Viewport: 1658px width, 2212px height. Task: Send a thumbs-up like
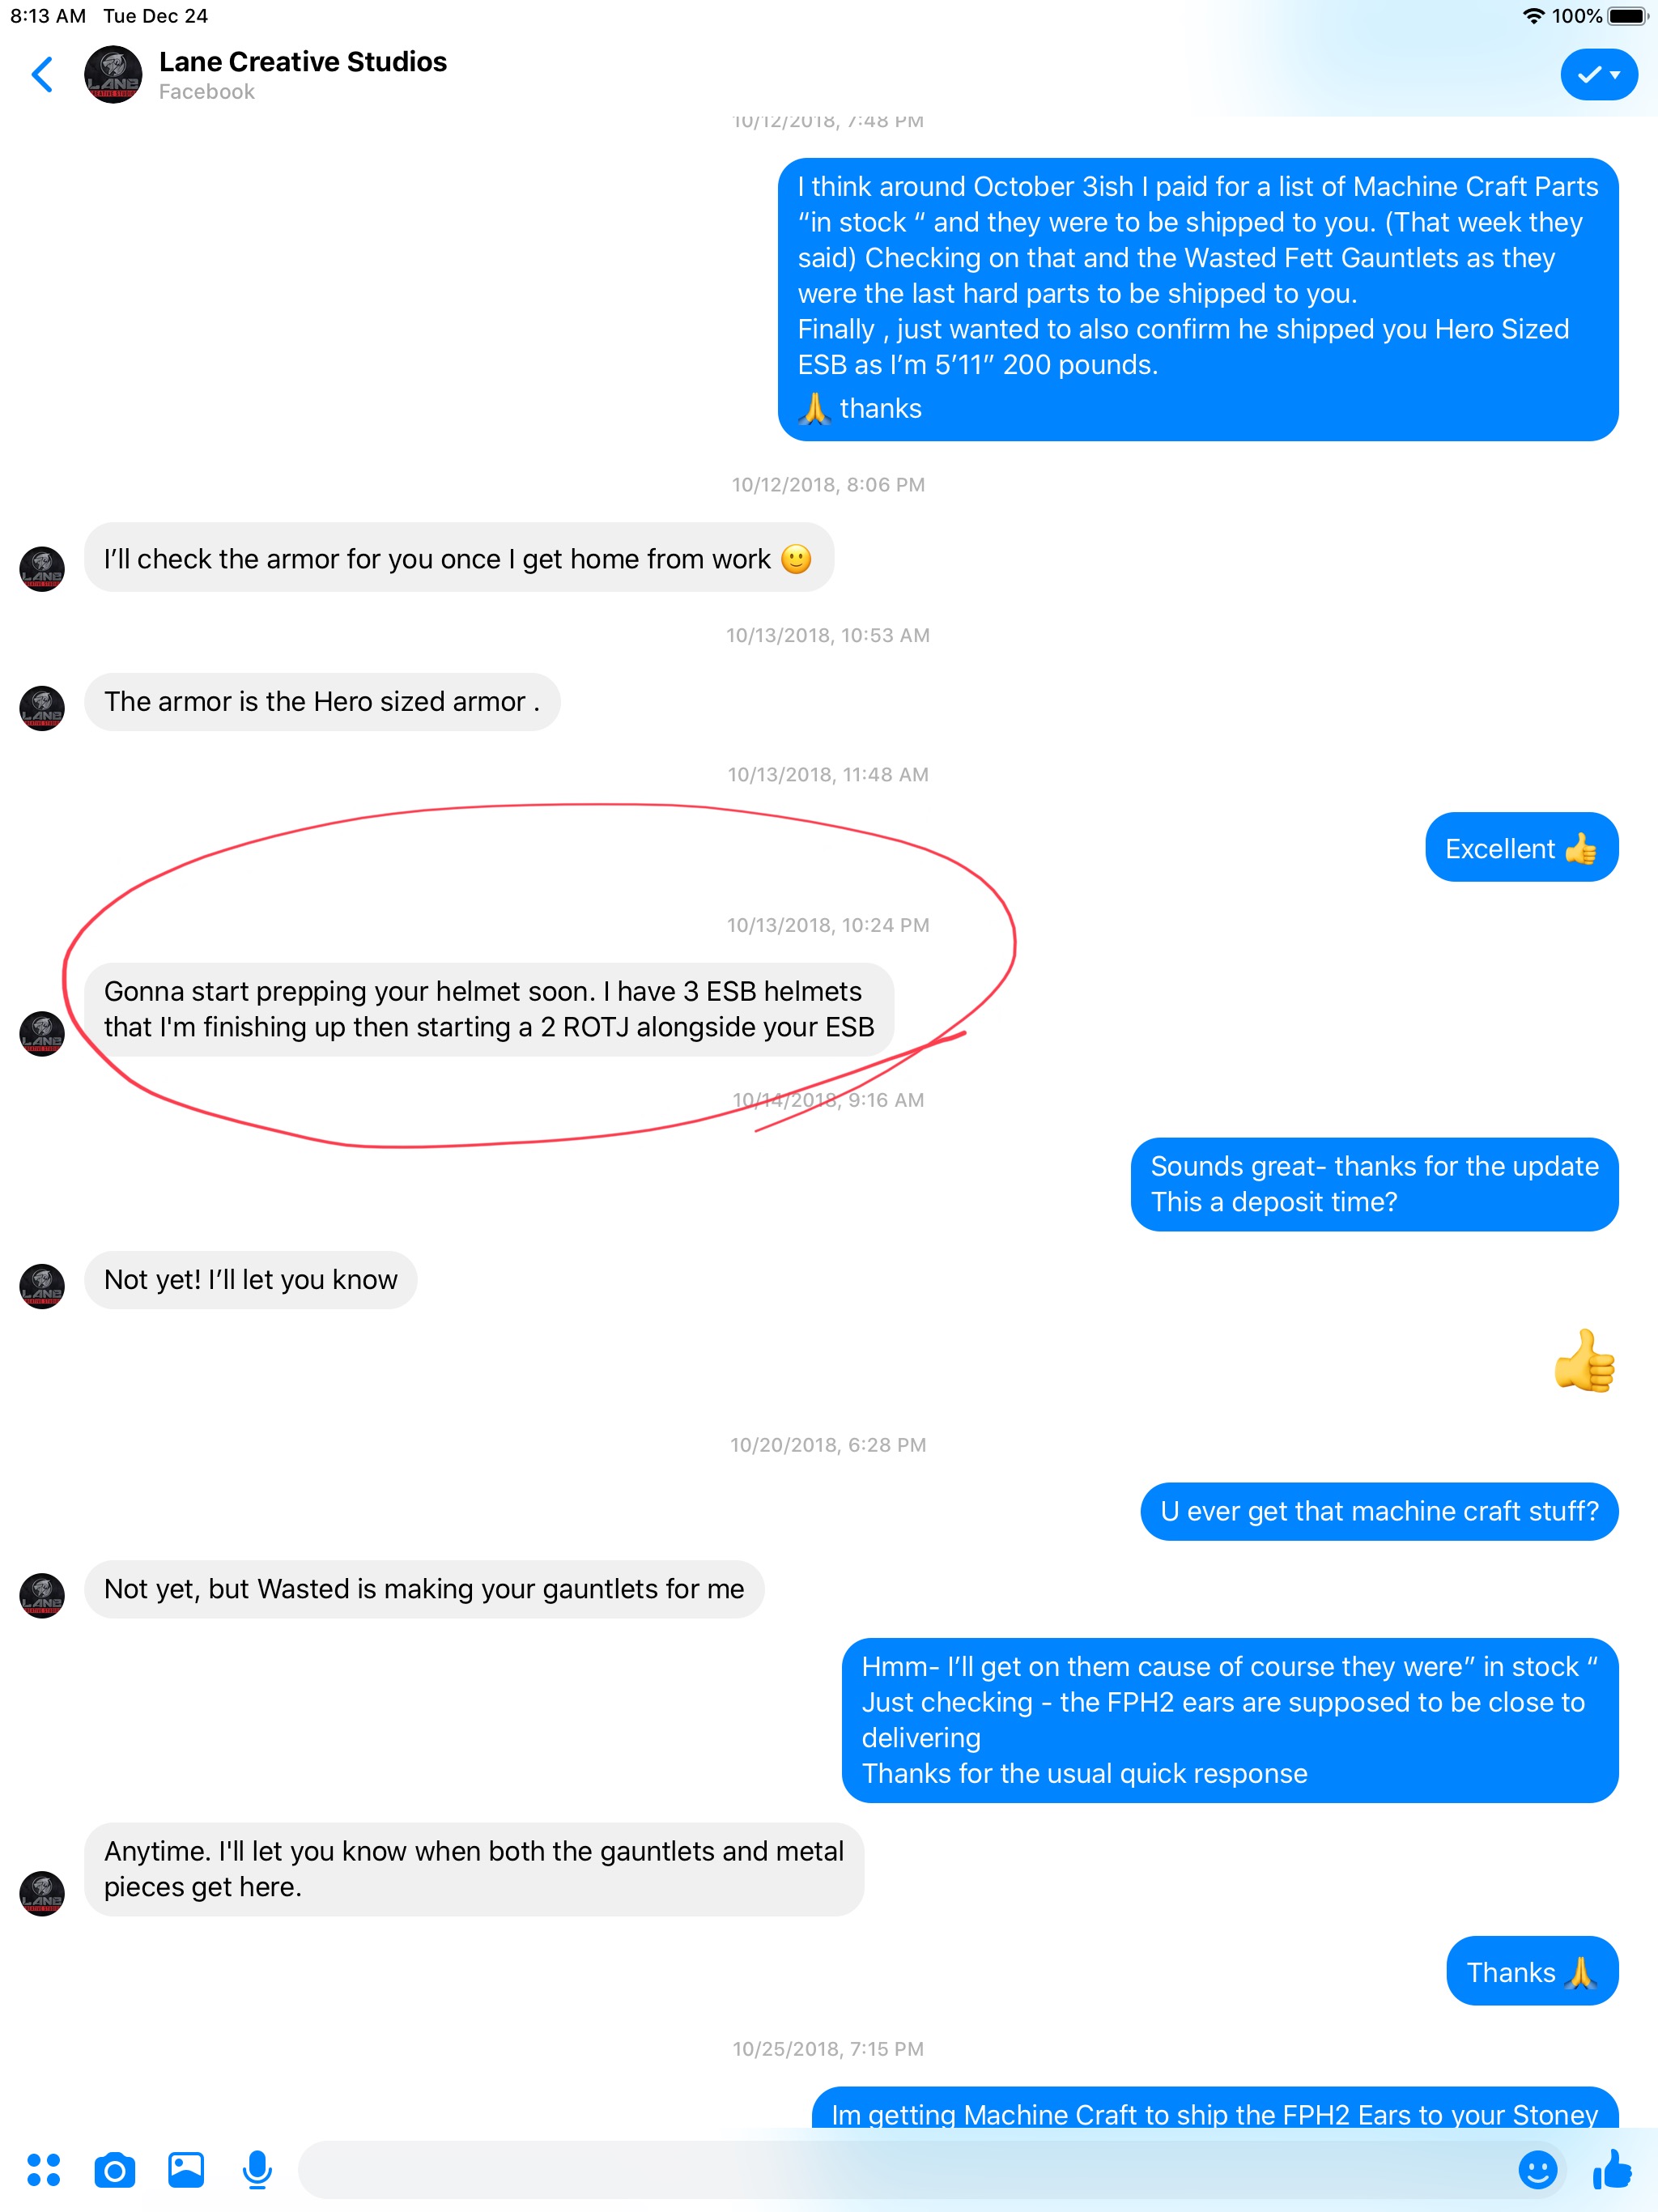pyautogui.click(x=1611, y=2169)
